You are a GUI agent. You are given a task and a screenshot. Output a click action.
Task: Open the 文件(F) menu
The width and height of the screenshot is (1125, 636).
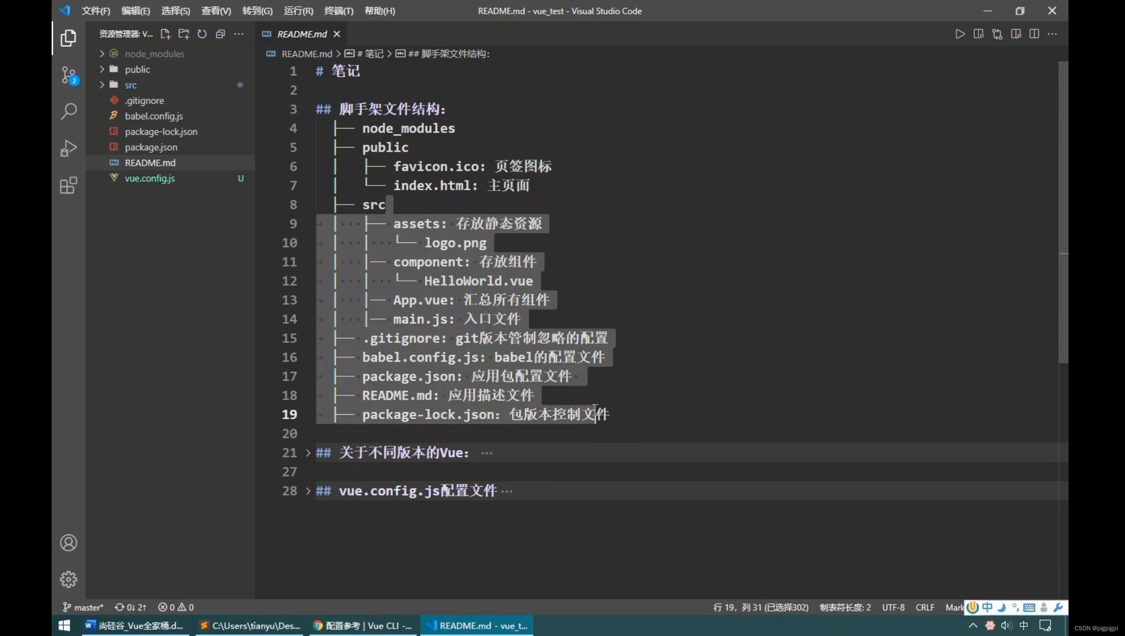(96, 11)
